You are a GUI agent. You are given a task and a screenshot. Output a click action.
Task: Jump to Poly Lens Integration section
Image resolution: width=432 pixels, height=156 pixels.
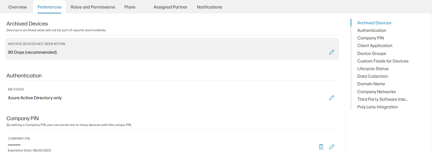click(x=377, y=107)
